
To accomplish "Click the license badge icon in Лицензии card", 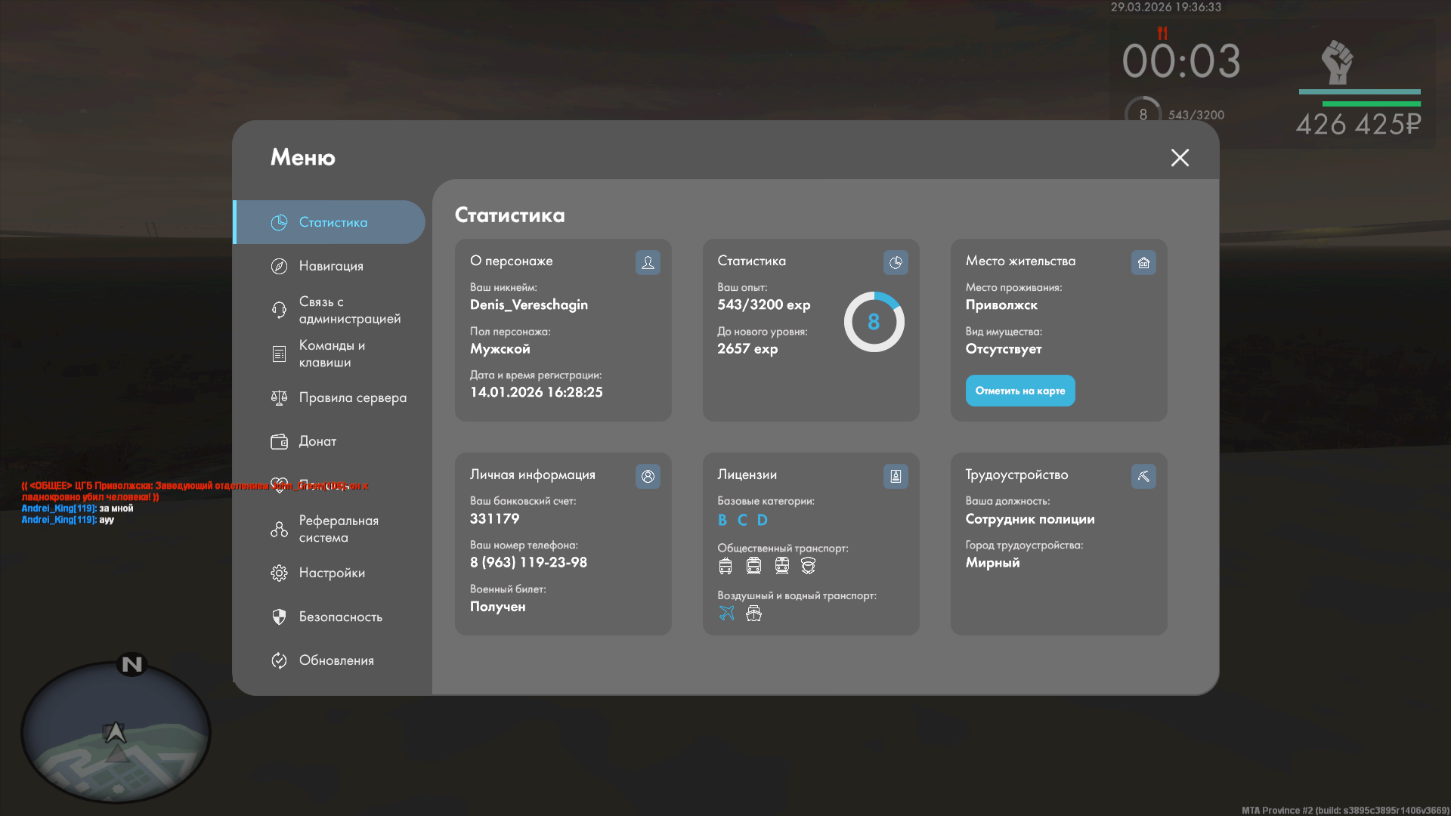I will (896, 476).
